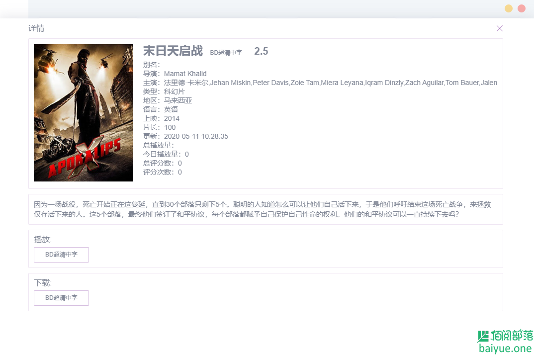Screen dimensions: 534x356
Task: Click the BD超清中字 button under 下载
Action: pyautogui.click(x=61, y=298)
